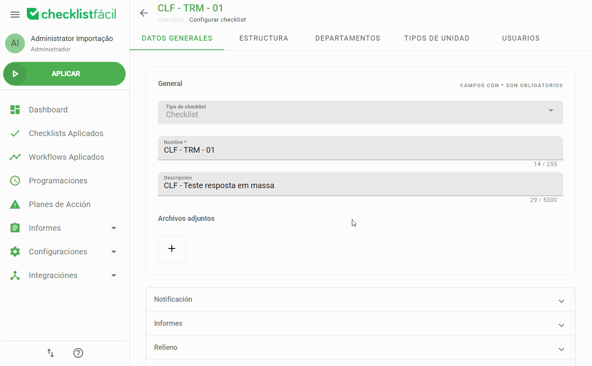This screenshot has height=366, width=592.
Task: Switch to the Tipos de Unidad tab
Action: (x=437, y=38)
